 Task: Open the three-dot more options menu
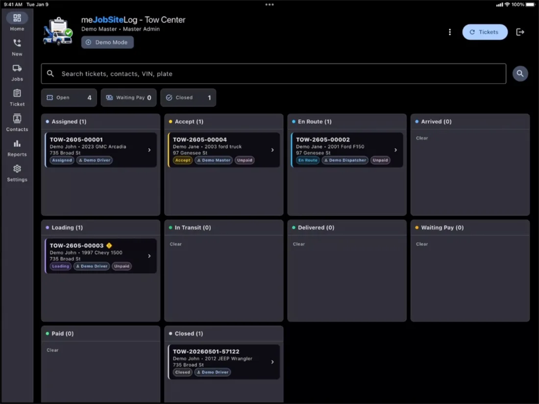point(450,32)
